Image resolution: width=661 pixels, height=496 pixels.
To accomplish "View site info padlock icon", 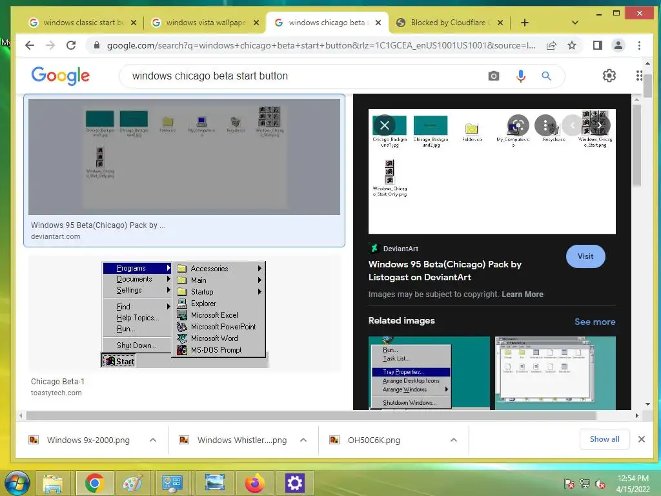I will (97, 45).
